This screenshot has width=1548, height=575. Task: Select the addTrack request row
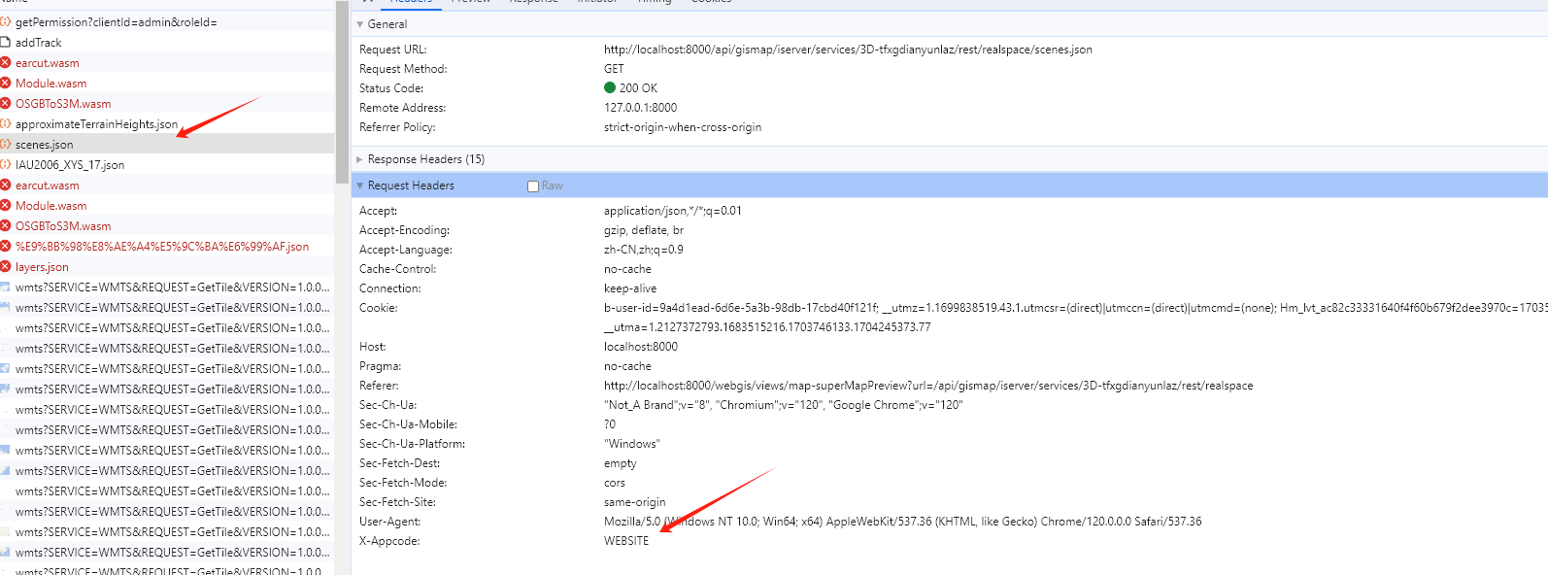(x=167, y=42)
